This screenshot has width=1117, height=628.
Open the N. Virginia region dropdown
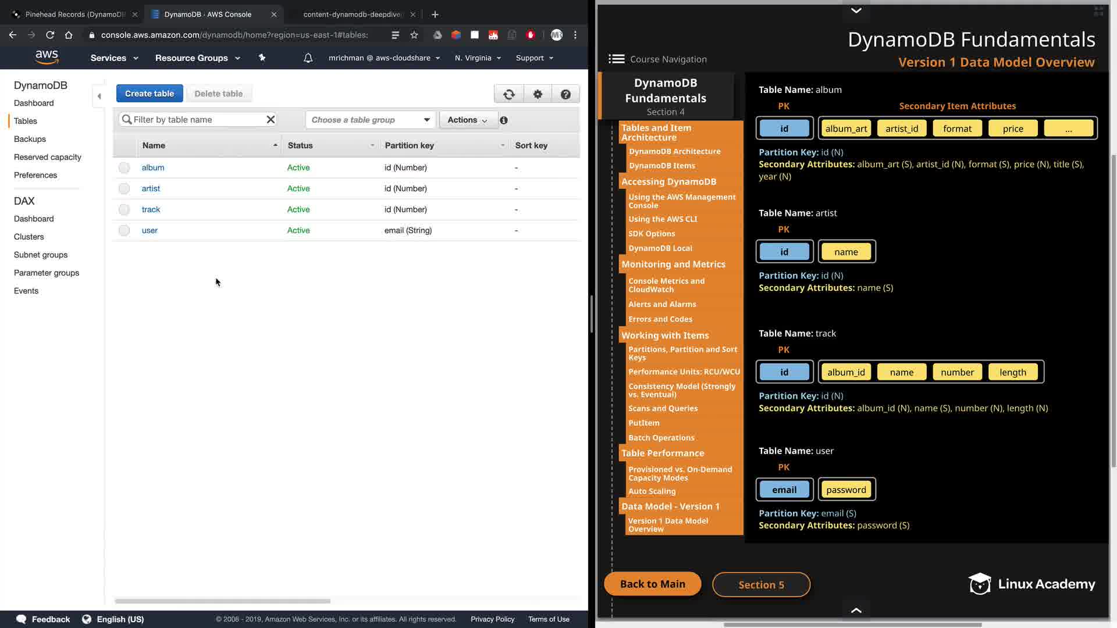click(x=478, y=58)
